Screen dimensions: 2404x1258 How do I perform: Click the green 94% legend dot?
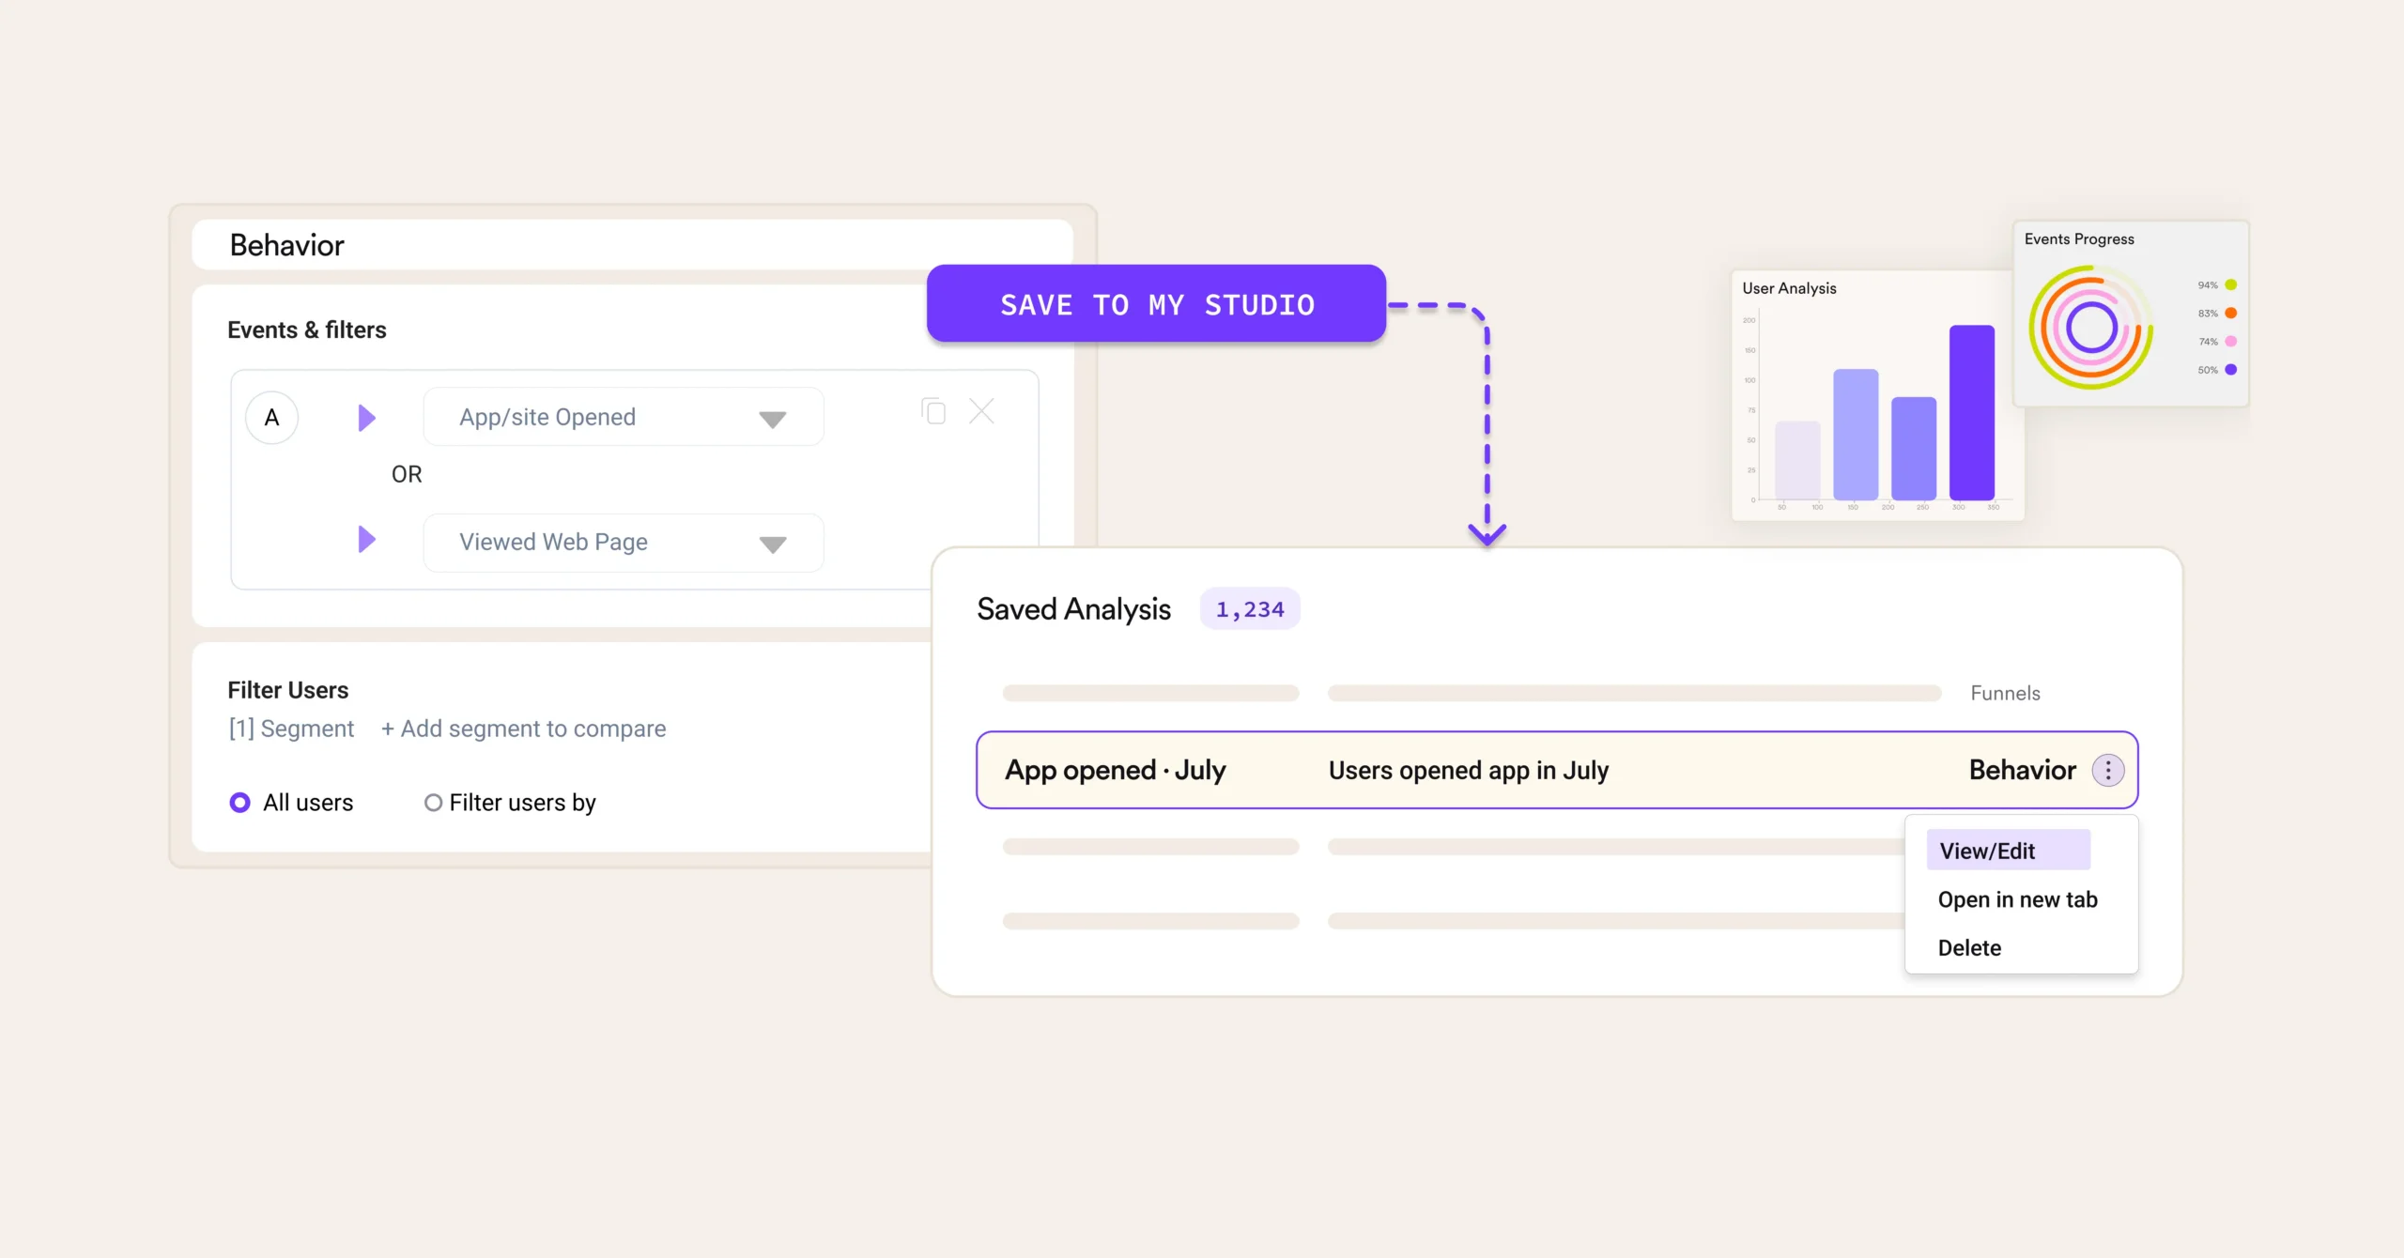2231,284
